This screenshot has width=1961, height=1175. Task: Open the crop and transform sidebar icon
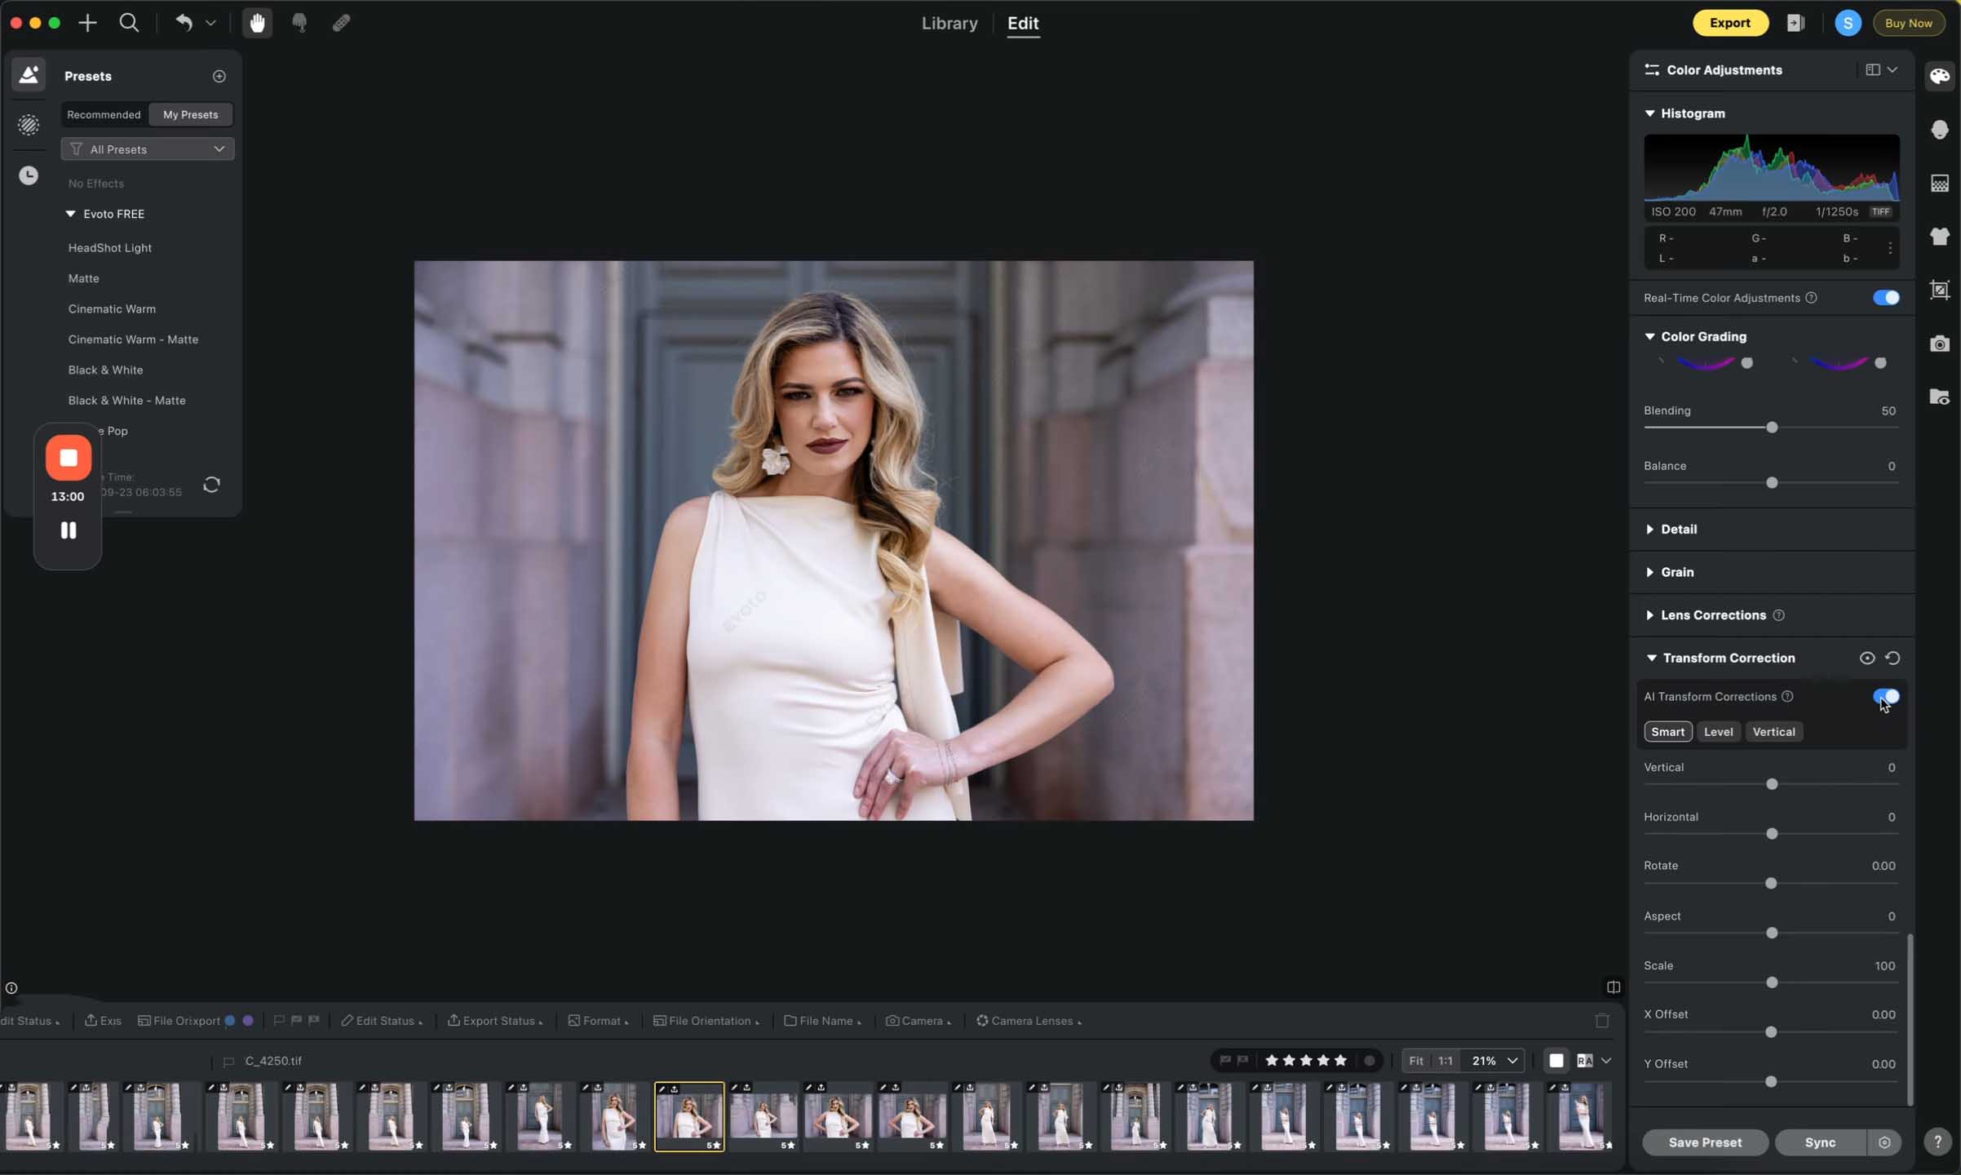1940,290
